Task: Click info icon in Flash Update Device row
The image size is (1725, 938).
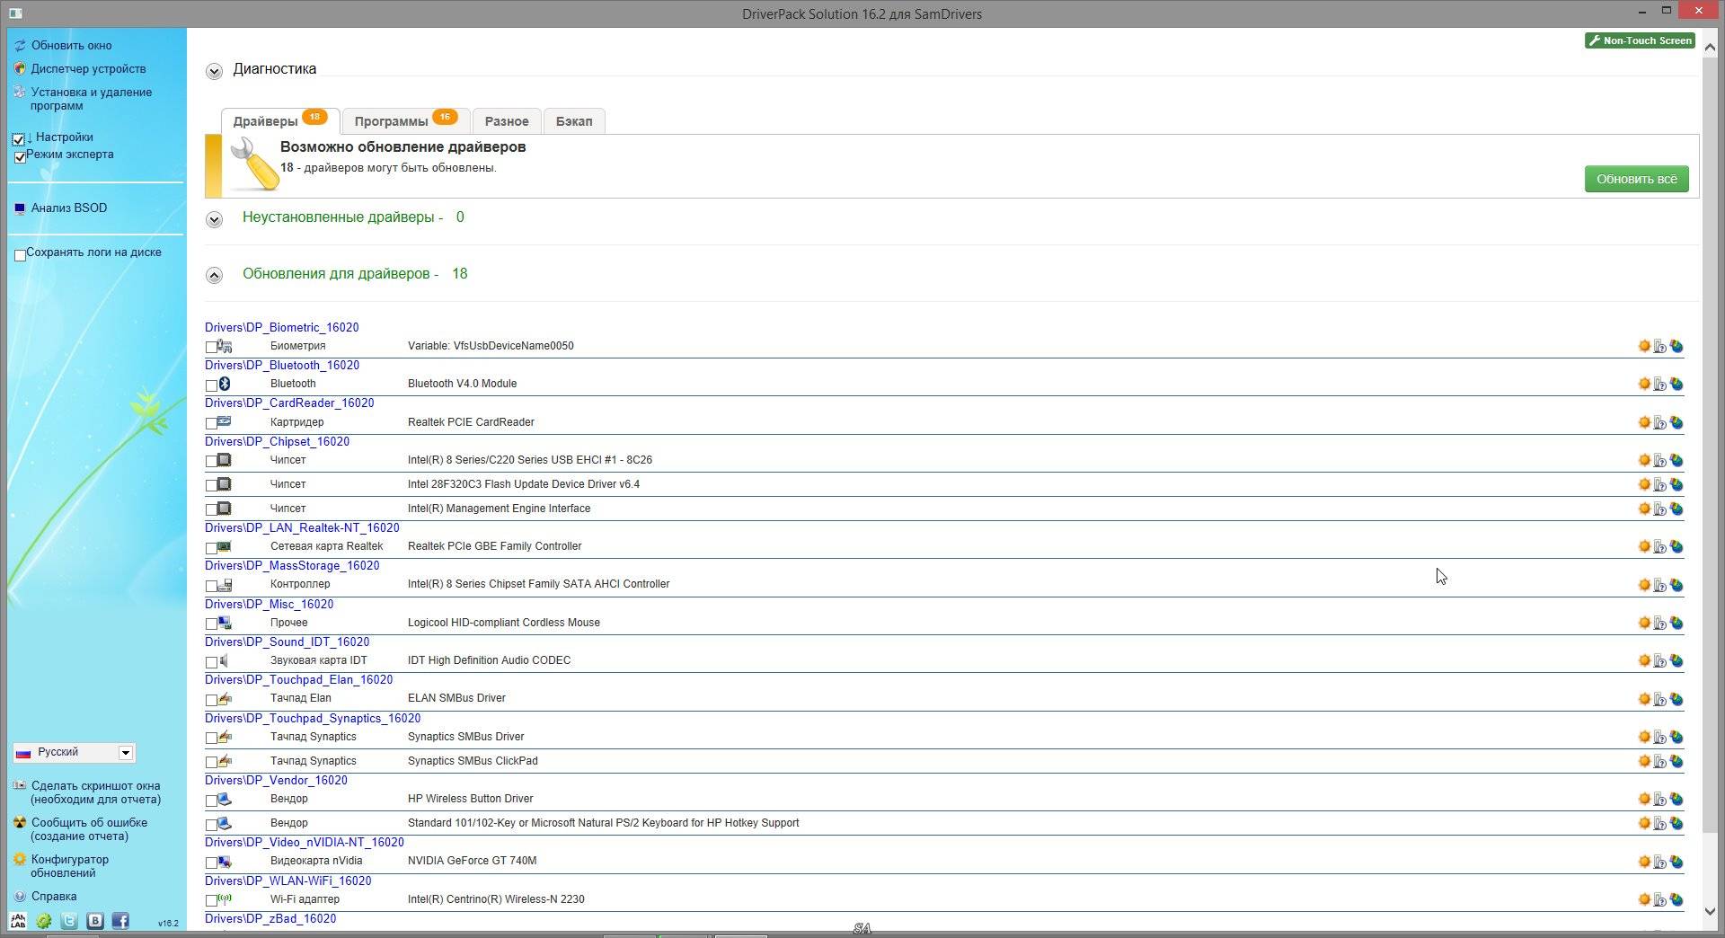Action: tap(1660, 485)
